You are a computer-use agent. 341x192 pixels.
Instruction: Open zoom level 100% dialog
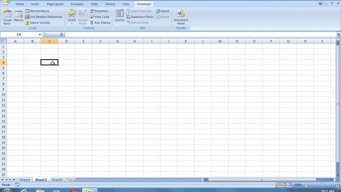pyautogui.click(x=298, y=185)
